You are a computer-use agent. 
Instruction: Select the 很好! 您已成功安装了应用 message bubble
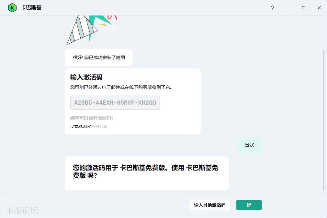tap(99, 57)
